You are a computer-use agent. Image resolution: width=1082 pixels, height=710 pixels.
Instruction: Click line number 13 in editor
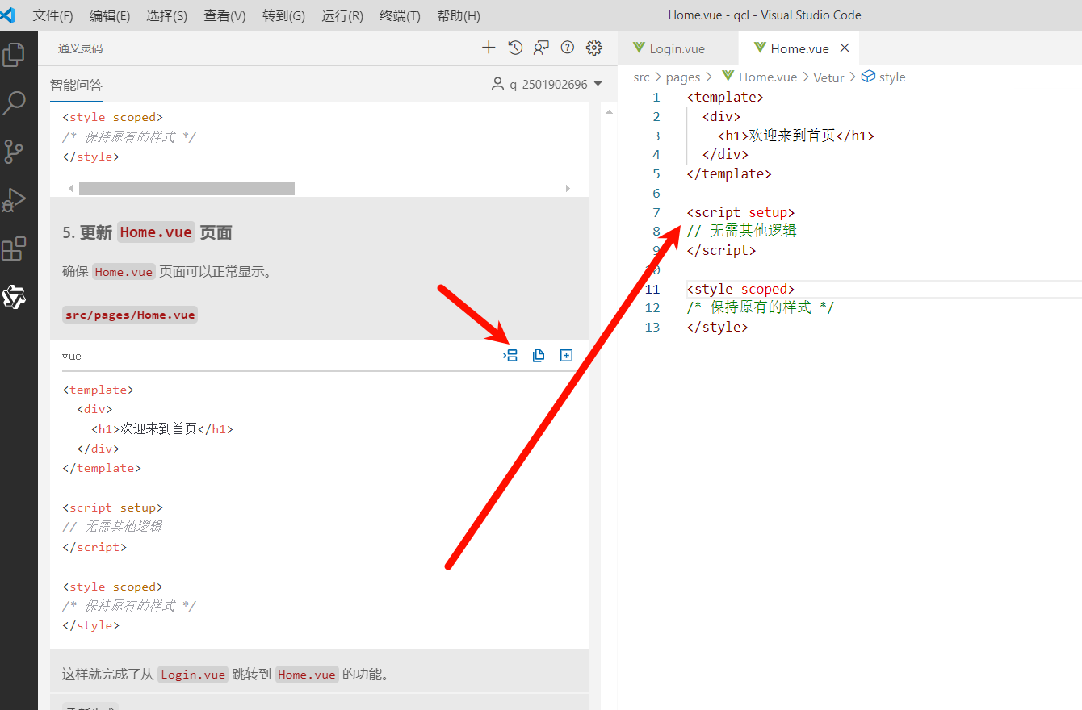click(652, 327)
